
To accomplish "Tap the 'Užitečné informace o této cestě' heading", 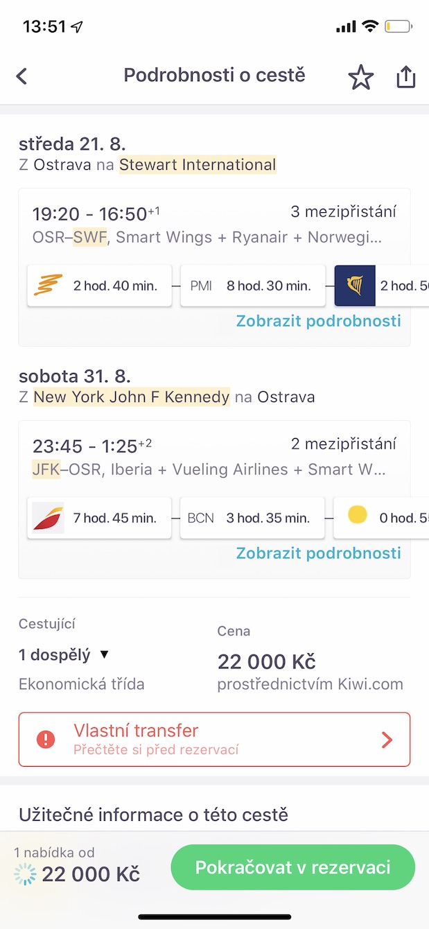I will click(x=153, y=814).
